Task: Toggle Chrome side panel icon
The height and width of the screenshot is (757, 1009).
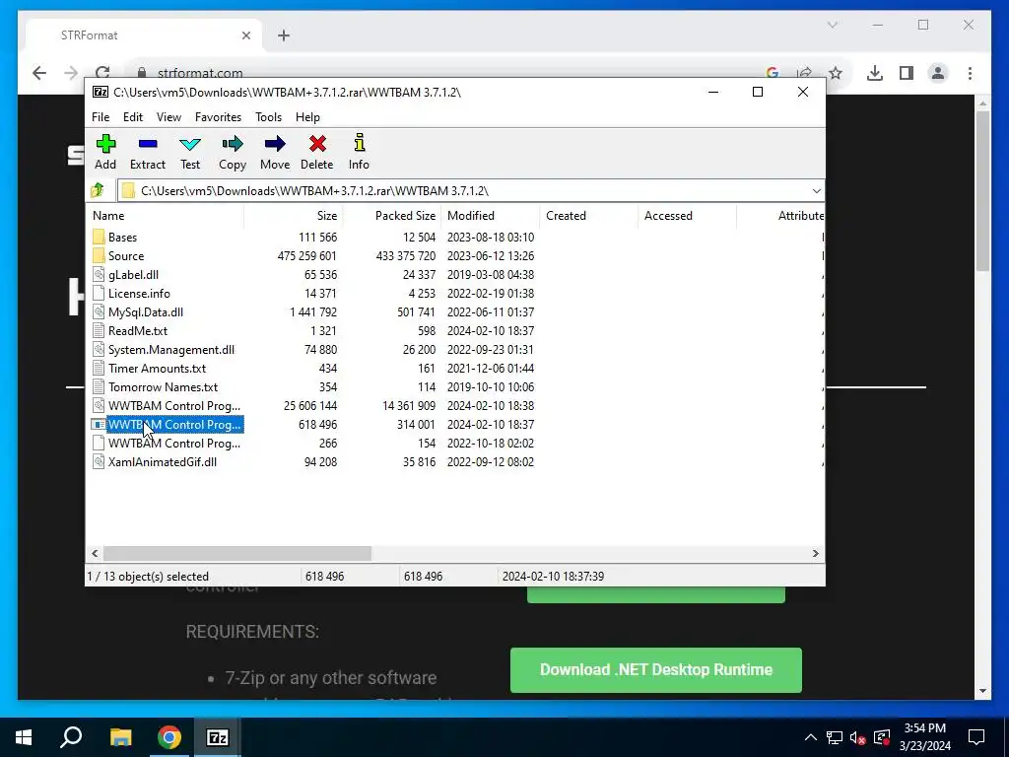Action: tap(907, 73)
